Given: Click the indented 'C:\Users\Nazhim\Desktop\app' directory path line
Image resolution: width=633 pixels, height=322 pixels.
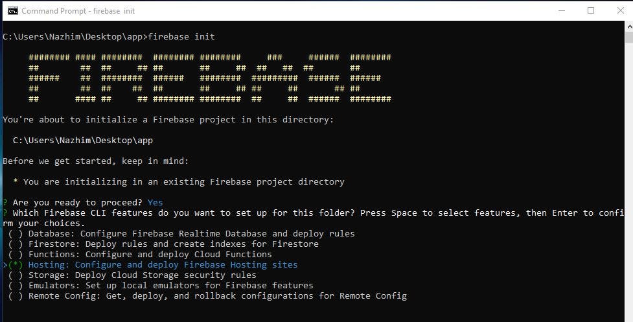Looking at the screenshot, I should coord(83,141).
